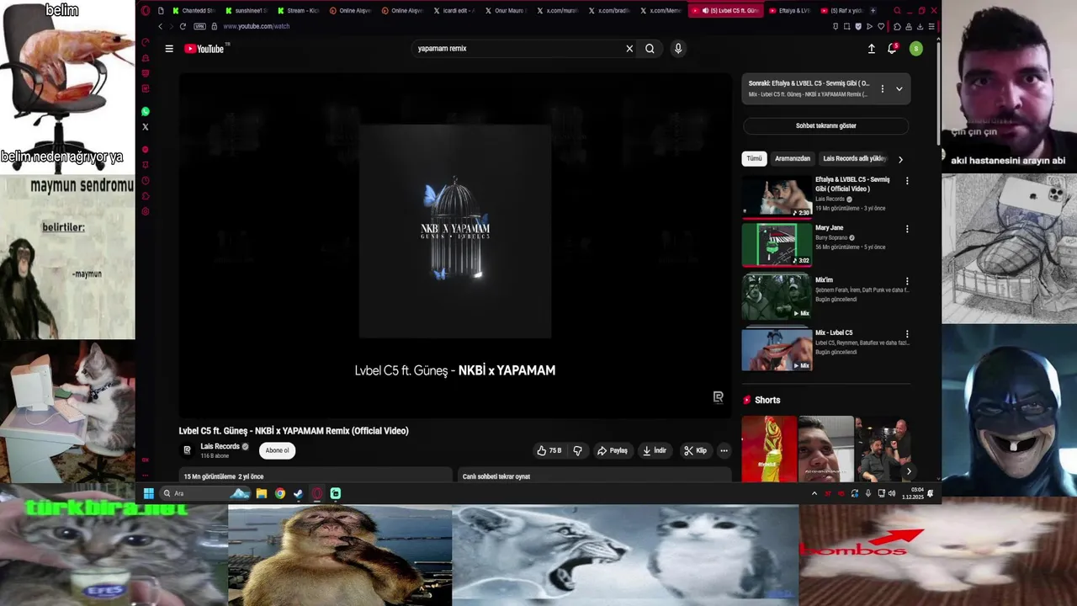This screenshot has width=1077, height=606.
Task: Bookmark the page with the heart icon
Action: pos(883,26)
